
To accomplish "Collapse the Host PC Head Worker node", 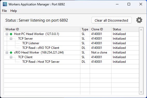I will pyautogui.click(x=7, y=34).
